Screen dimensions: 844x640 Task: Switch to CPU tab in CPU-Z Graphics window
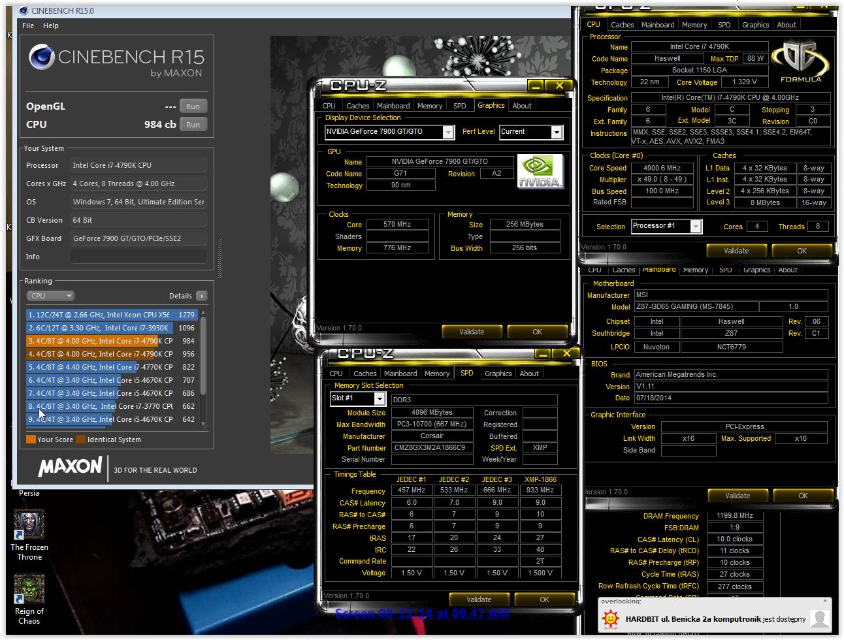click(329, 106)
